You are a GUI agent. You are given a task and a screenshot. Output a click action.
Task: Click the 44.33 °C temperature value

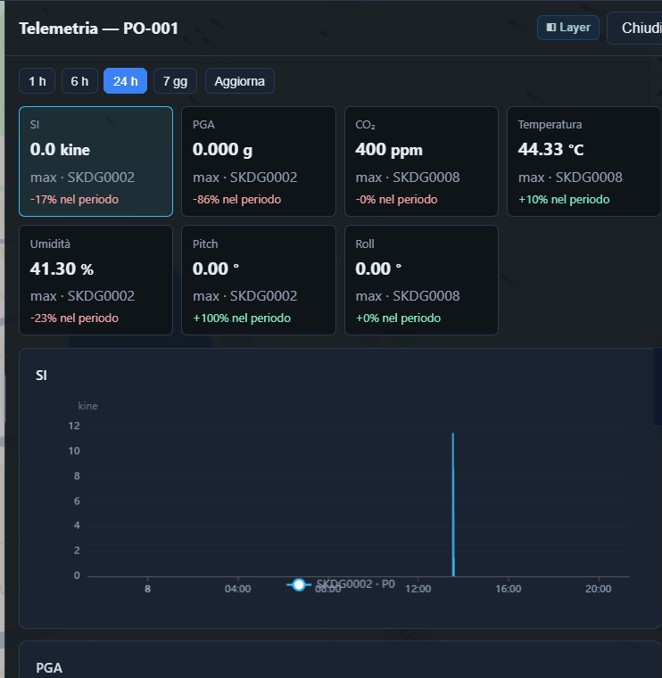[550, 149]
